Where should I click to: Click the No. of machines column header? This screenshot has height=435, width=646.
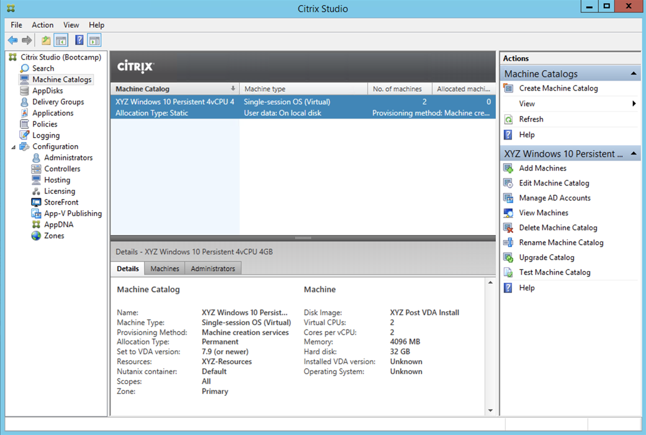pyautogui.click(x=399, y=89)
